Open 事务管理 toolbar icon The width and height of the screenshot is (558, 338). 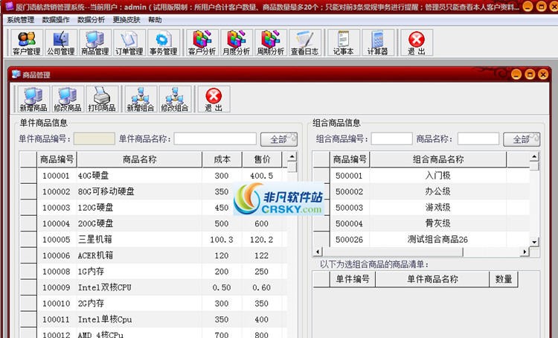[x=164, y=42]
